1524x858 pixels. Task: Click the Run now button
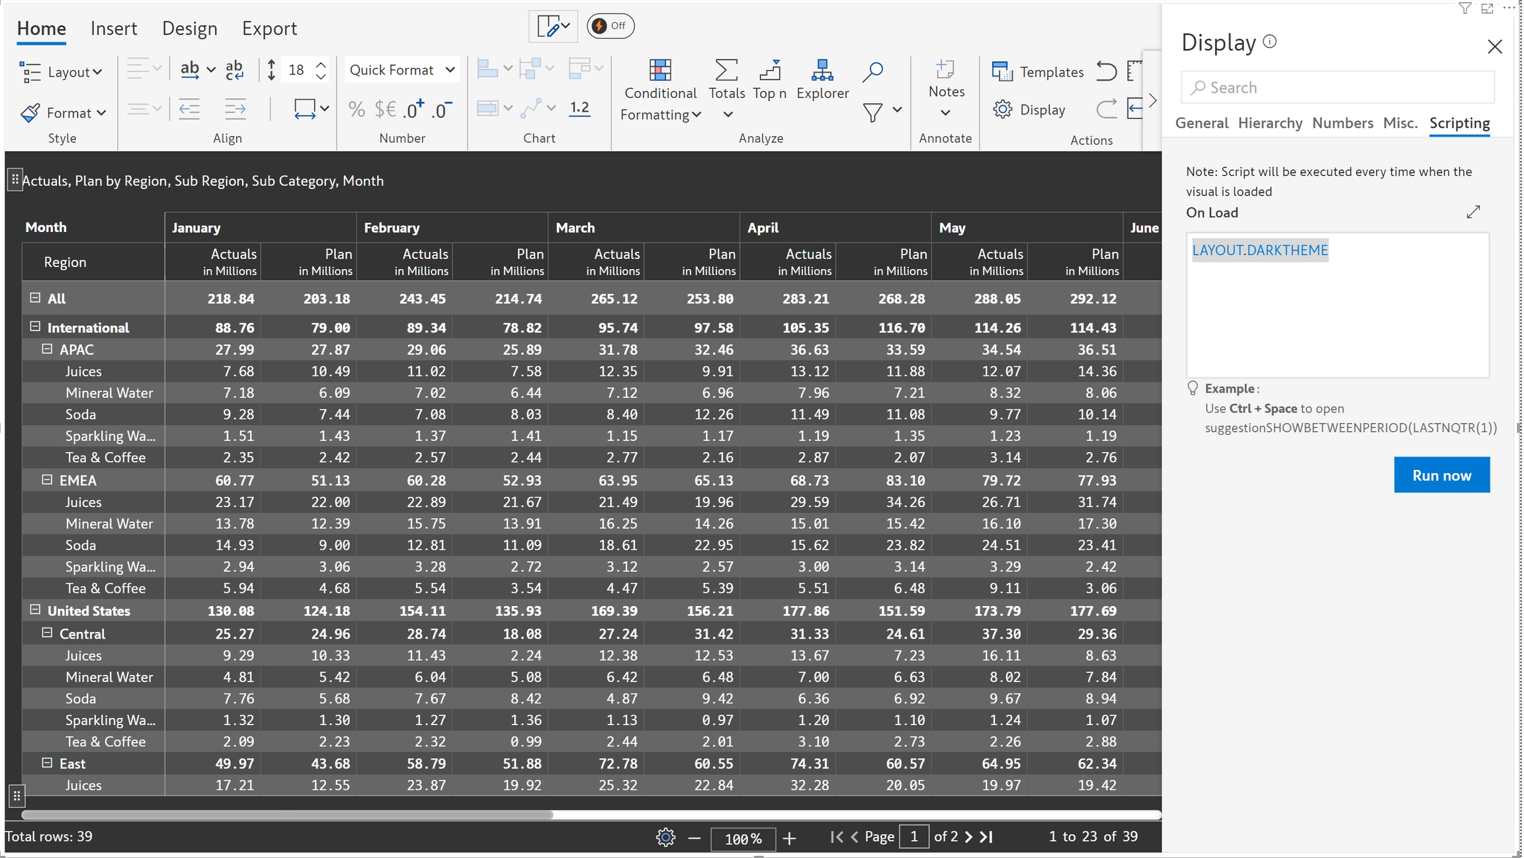[x=1441, y=475]
